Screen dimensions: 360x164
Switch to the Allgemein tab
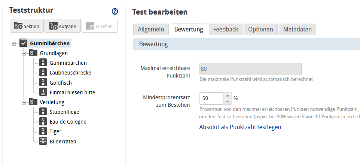click(151, 29)
